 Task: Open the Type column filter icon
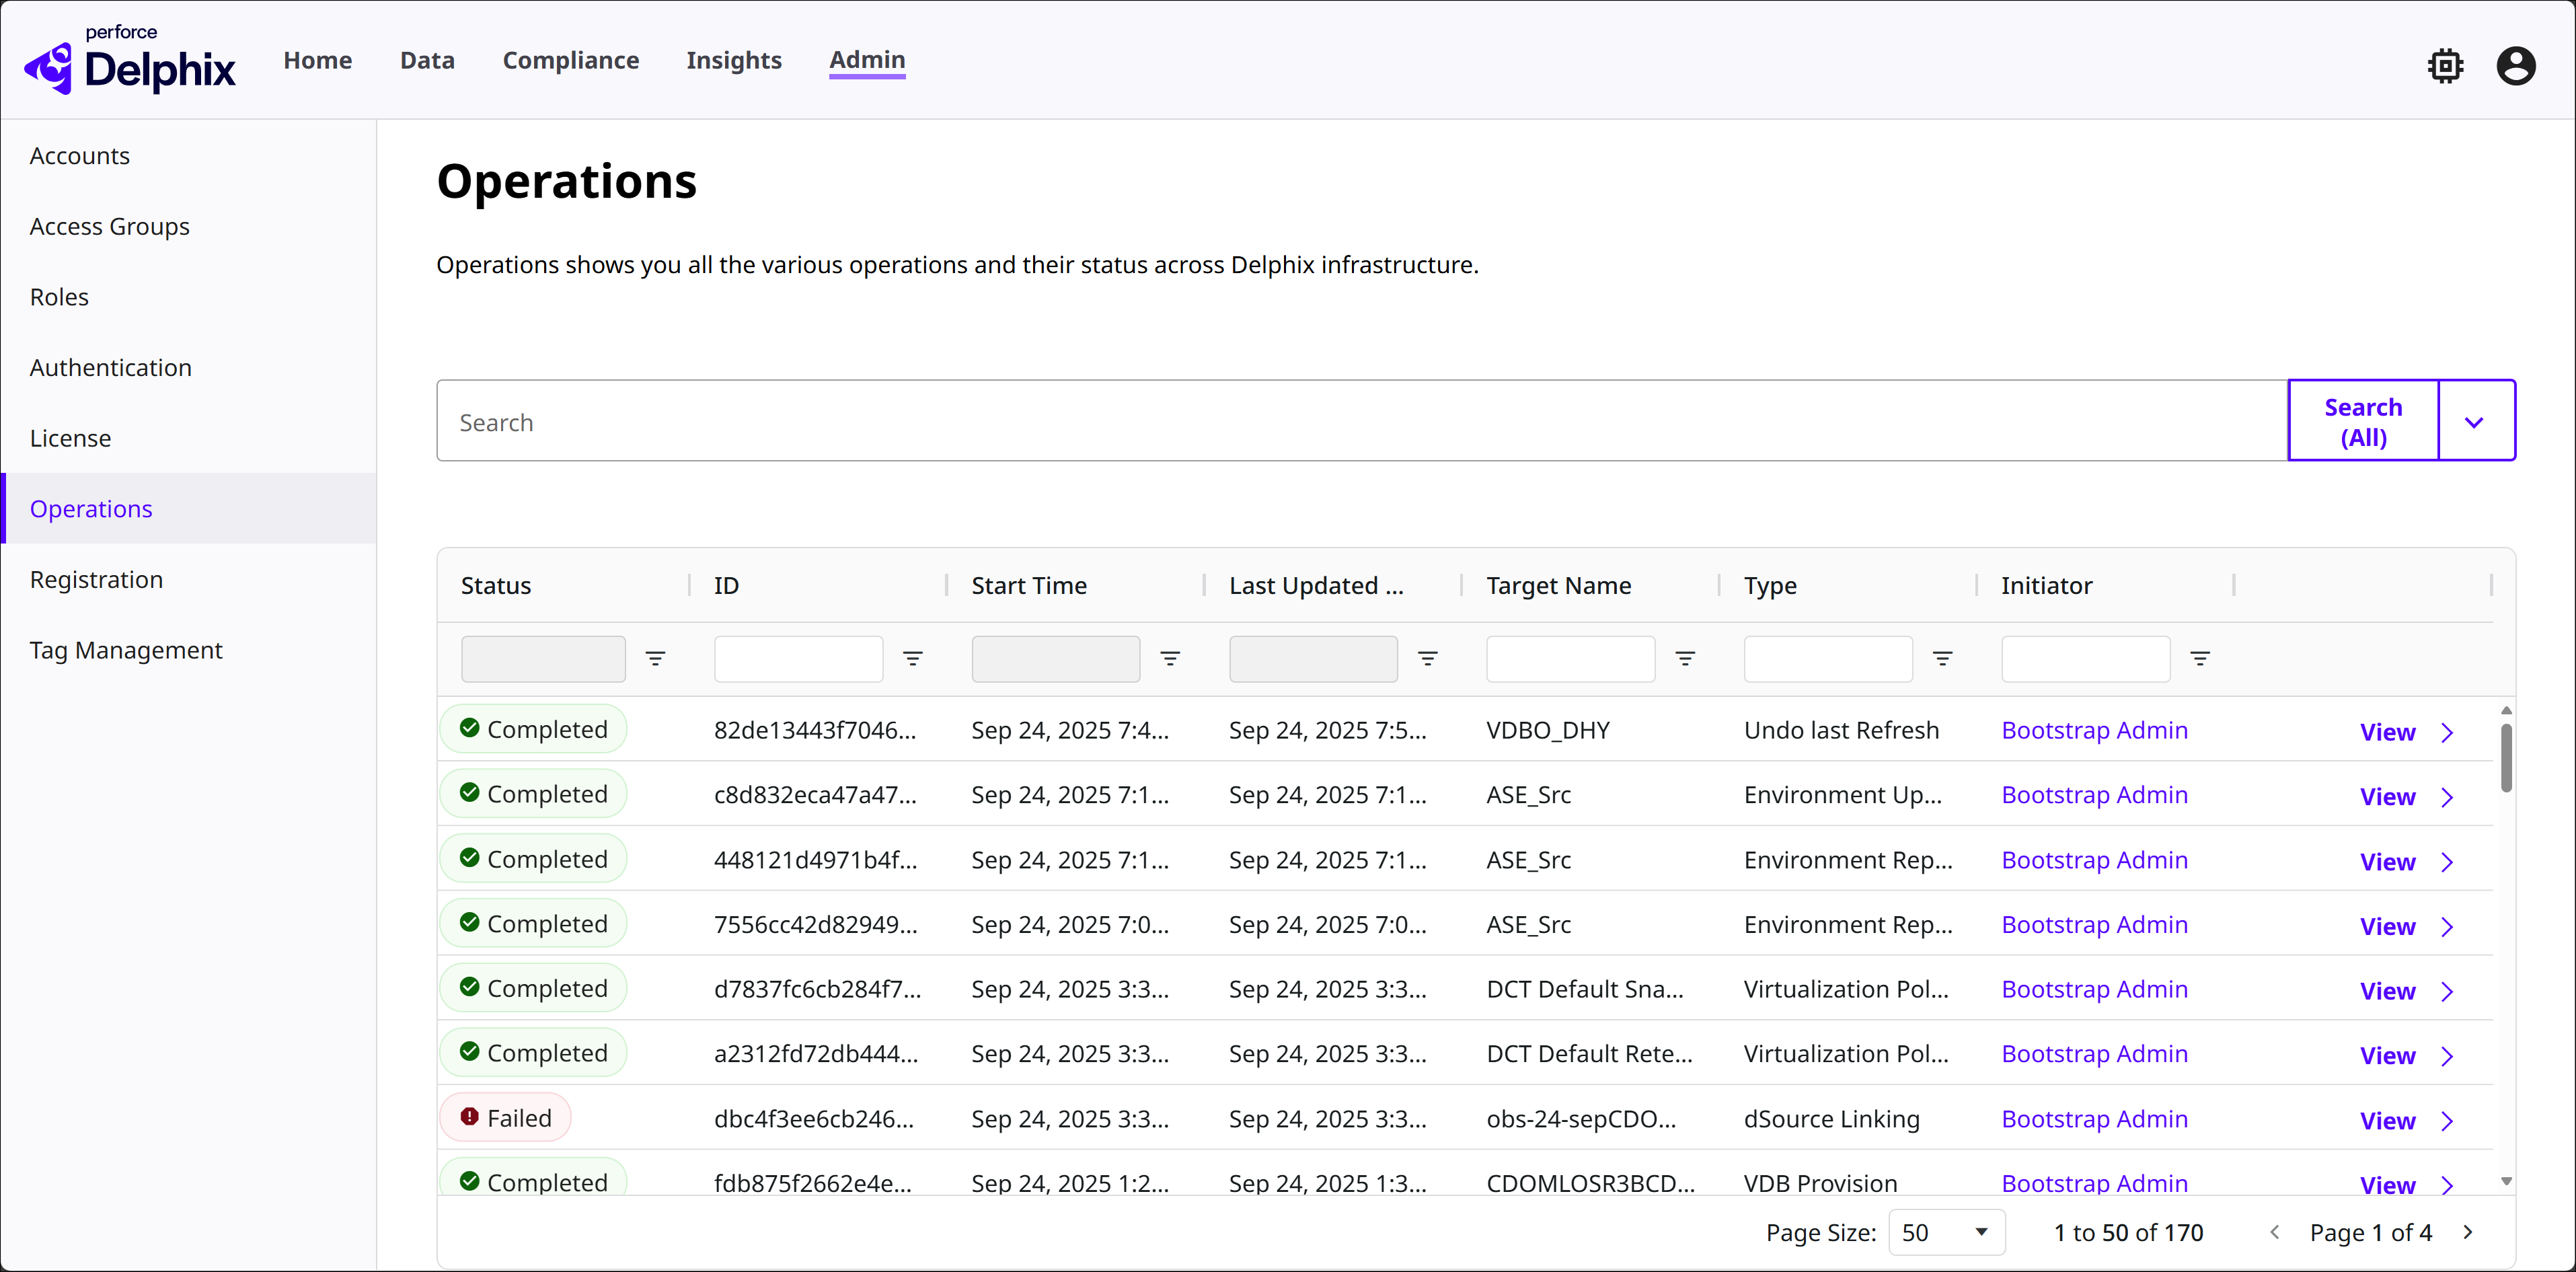click(x=1942, y=658)
